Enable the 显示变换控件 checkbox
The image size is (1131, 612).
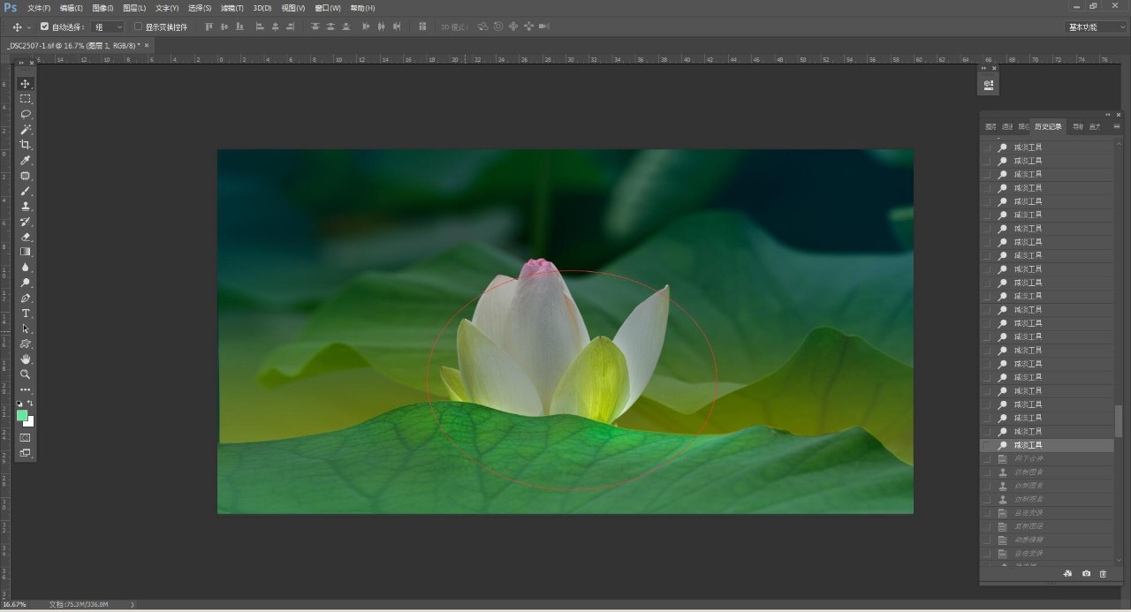(x=138, y=26)
